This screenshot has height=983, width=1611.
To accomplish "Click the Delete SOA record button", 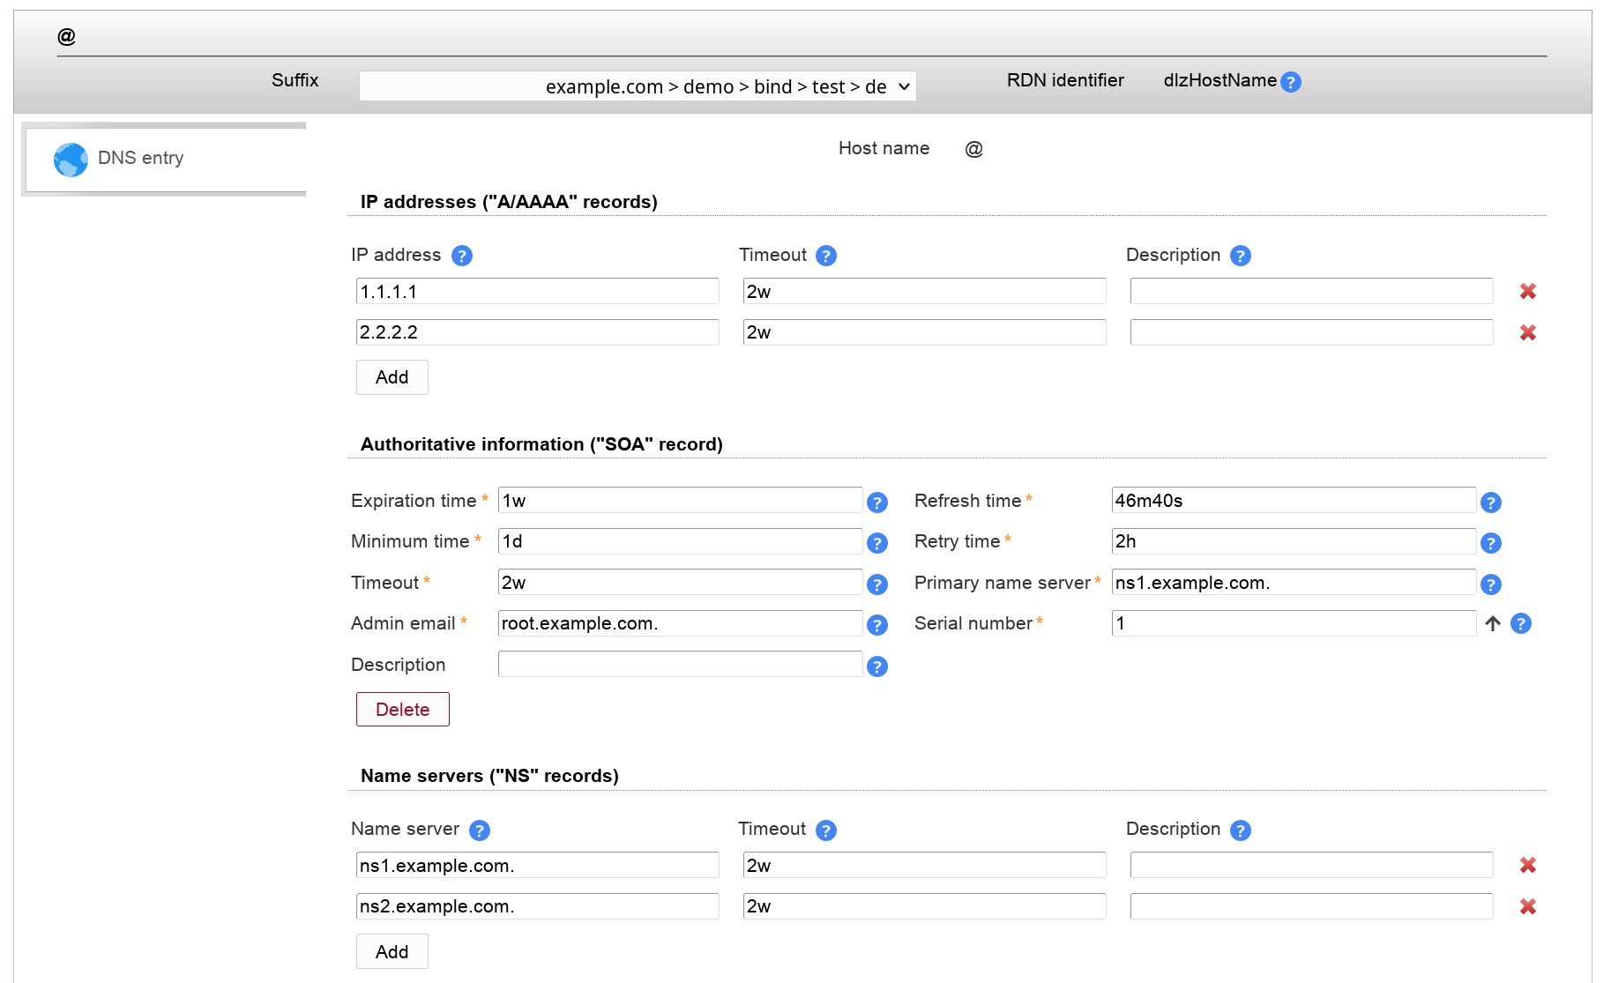I will pyautogui.click(x=402, y=710).
